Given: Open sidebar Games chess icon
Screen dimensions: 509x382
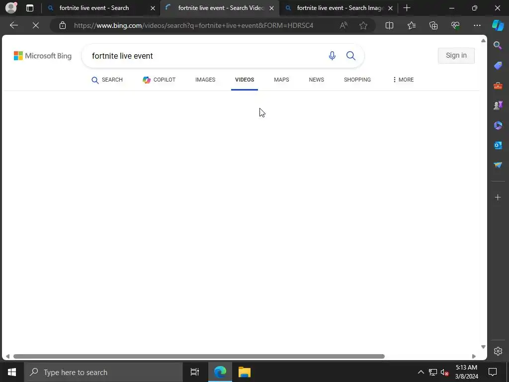Looking at the screenshot, I should click(x=498, y=105).
